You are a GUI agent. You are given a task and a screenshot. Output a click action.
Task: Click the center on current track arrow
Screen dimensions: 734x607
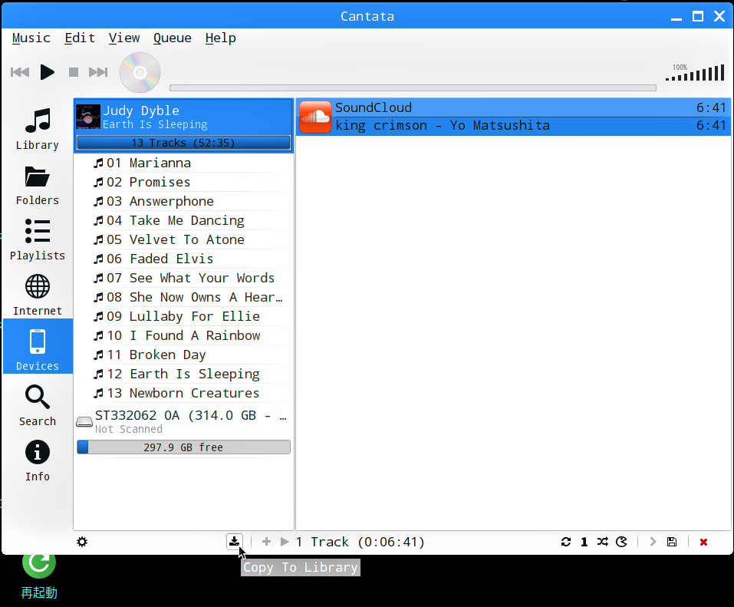point(653,542)
